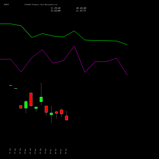Click the 26 Aug date label on the axis
159x159 pixels.
pyautogui.click(x=30, y=151)
